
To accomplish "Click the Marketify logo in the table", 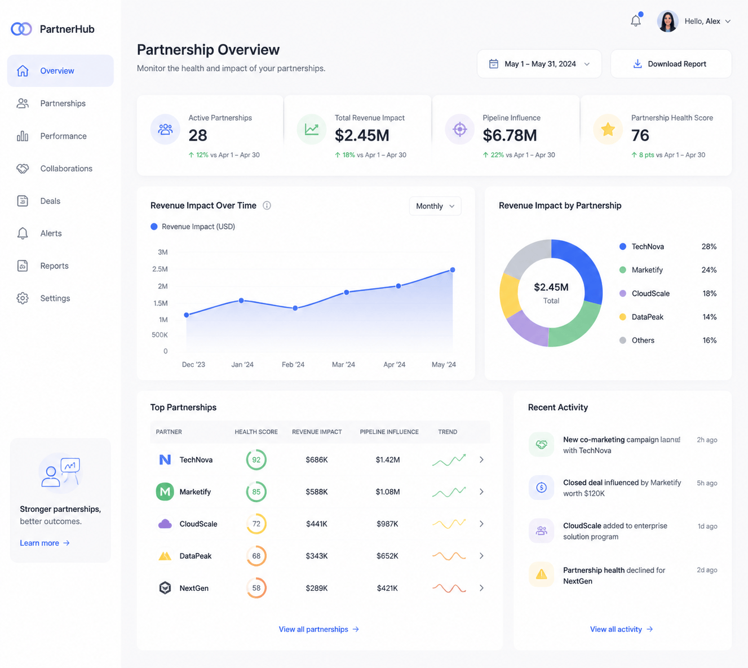I will point(165,492).
